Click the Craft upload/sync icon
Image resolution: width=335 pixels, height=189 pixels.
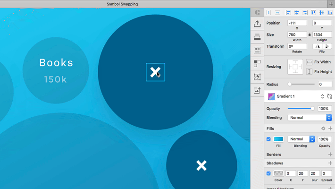257,24
